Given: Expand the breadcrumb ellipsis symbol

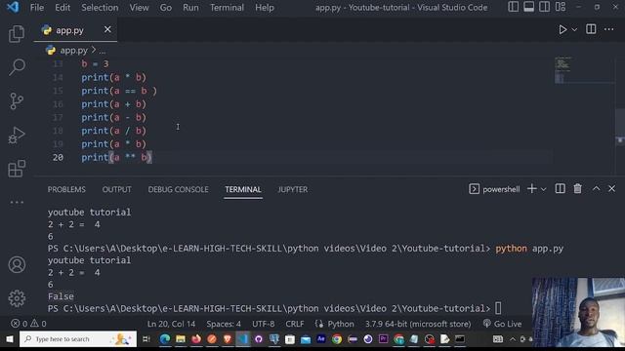Looking at the screenshot, I should [103, 51].
